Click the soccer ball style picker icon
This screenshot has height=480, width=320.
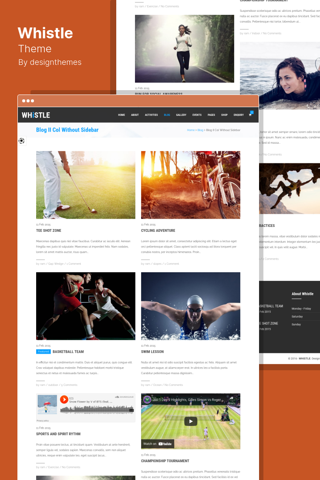tap(22, 141)
